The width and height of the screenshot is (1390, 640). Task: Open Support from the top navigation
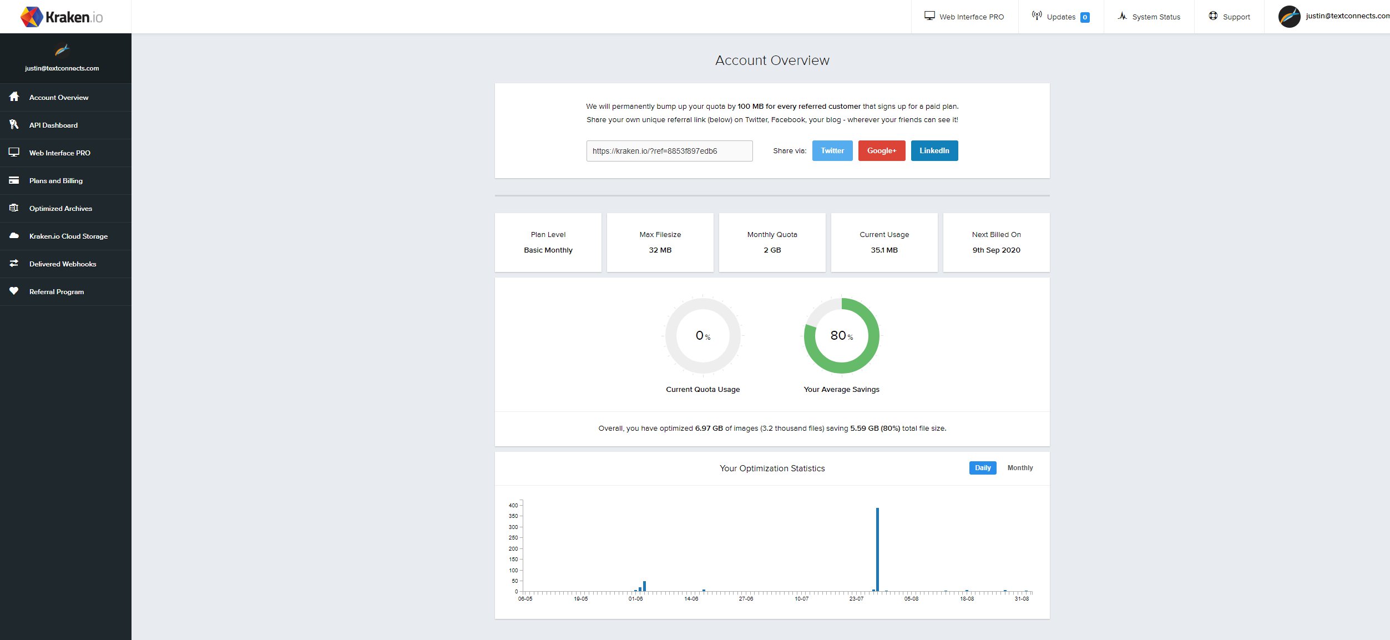[x=1229, y=17]
